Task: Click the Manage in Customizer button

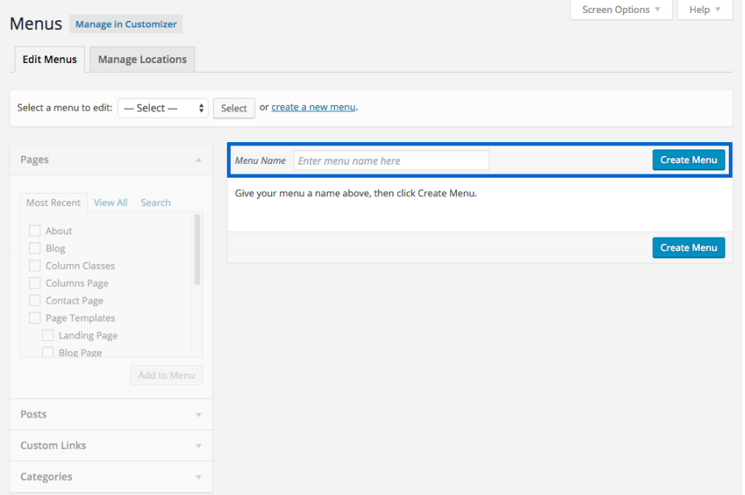Action: pos(126,24)
